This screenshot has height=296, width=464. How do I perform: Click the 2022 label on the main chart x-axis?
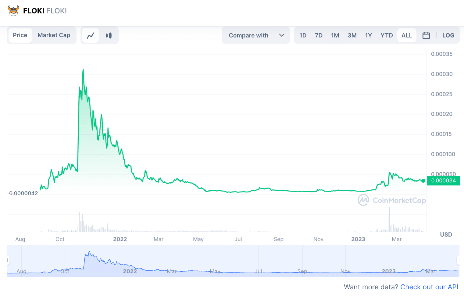pos(120,239)
